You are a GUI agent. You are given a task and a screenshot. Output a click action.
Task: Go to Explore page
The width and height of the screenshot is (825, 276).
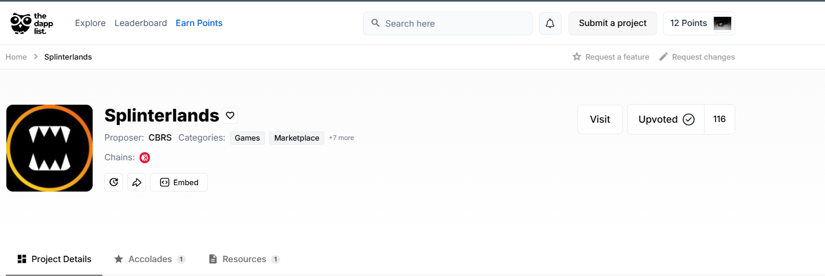tap(90, 23)
